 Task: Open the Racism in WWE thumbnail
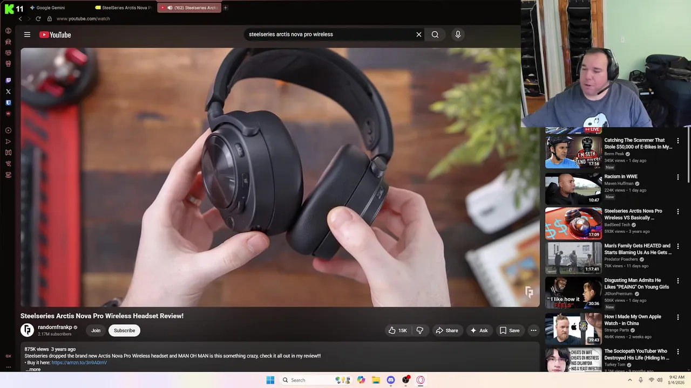pos(573,188)
